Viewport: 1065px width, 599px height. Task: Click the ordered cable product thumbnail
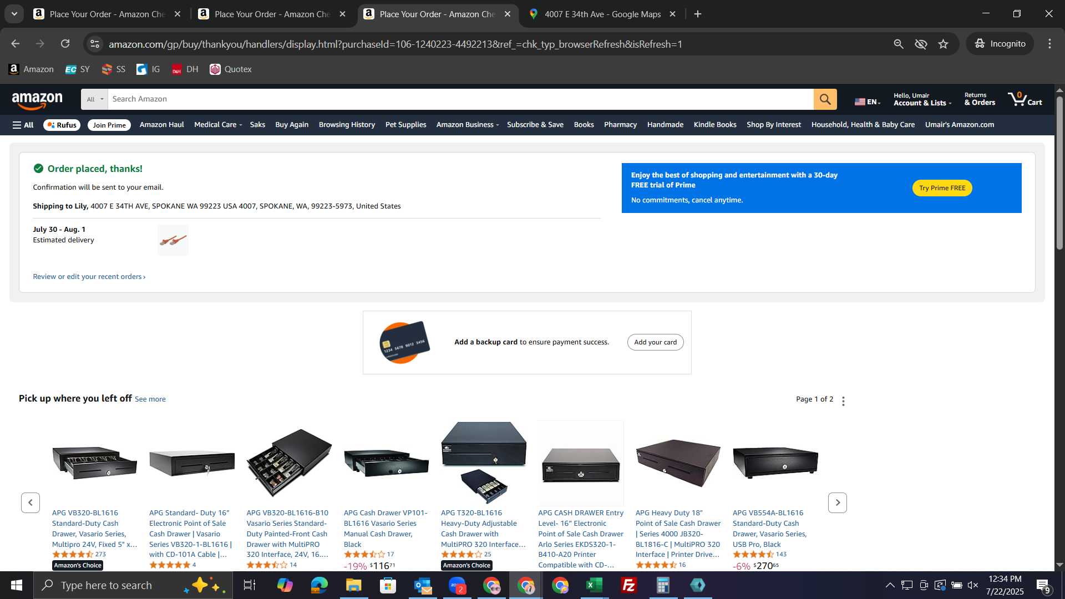coord(173,240)
